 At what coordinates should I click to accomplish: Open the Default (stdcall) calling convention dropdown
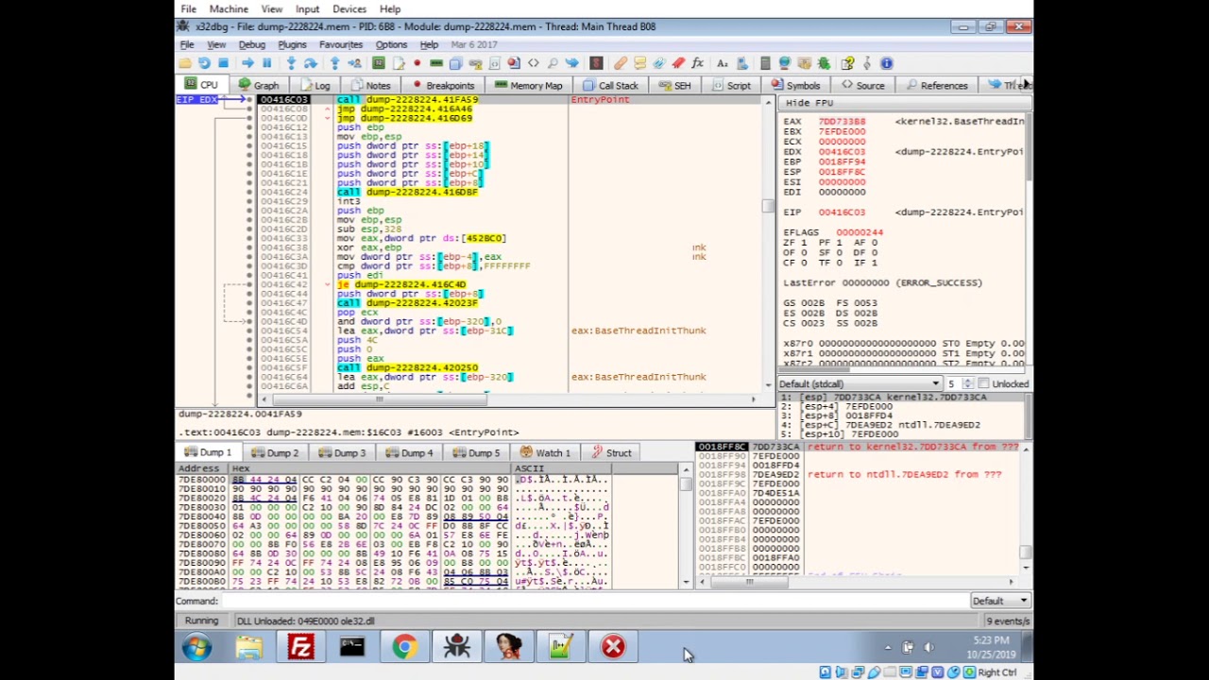(x=860, y=383)
